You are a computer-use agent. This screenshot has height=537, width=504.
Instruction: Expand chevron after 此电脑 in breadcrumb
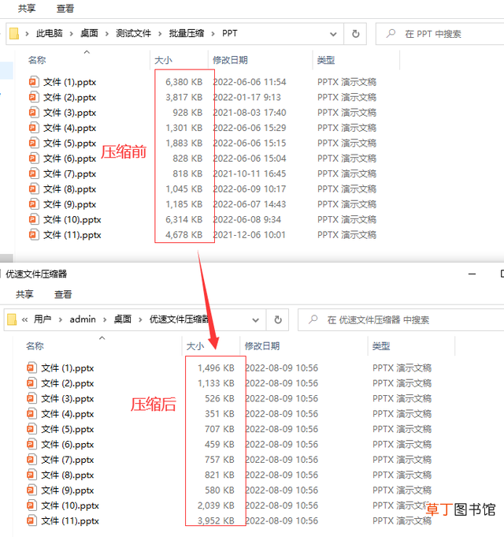71,34
